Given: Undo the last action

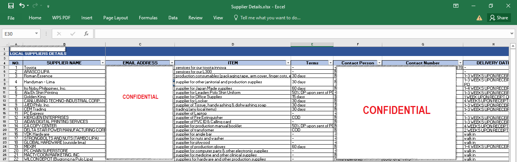Looking at the screenshot, I should (22, 6).
